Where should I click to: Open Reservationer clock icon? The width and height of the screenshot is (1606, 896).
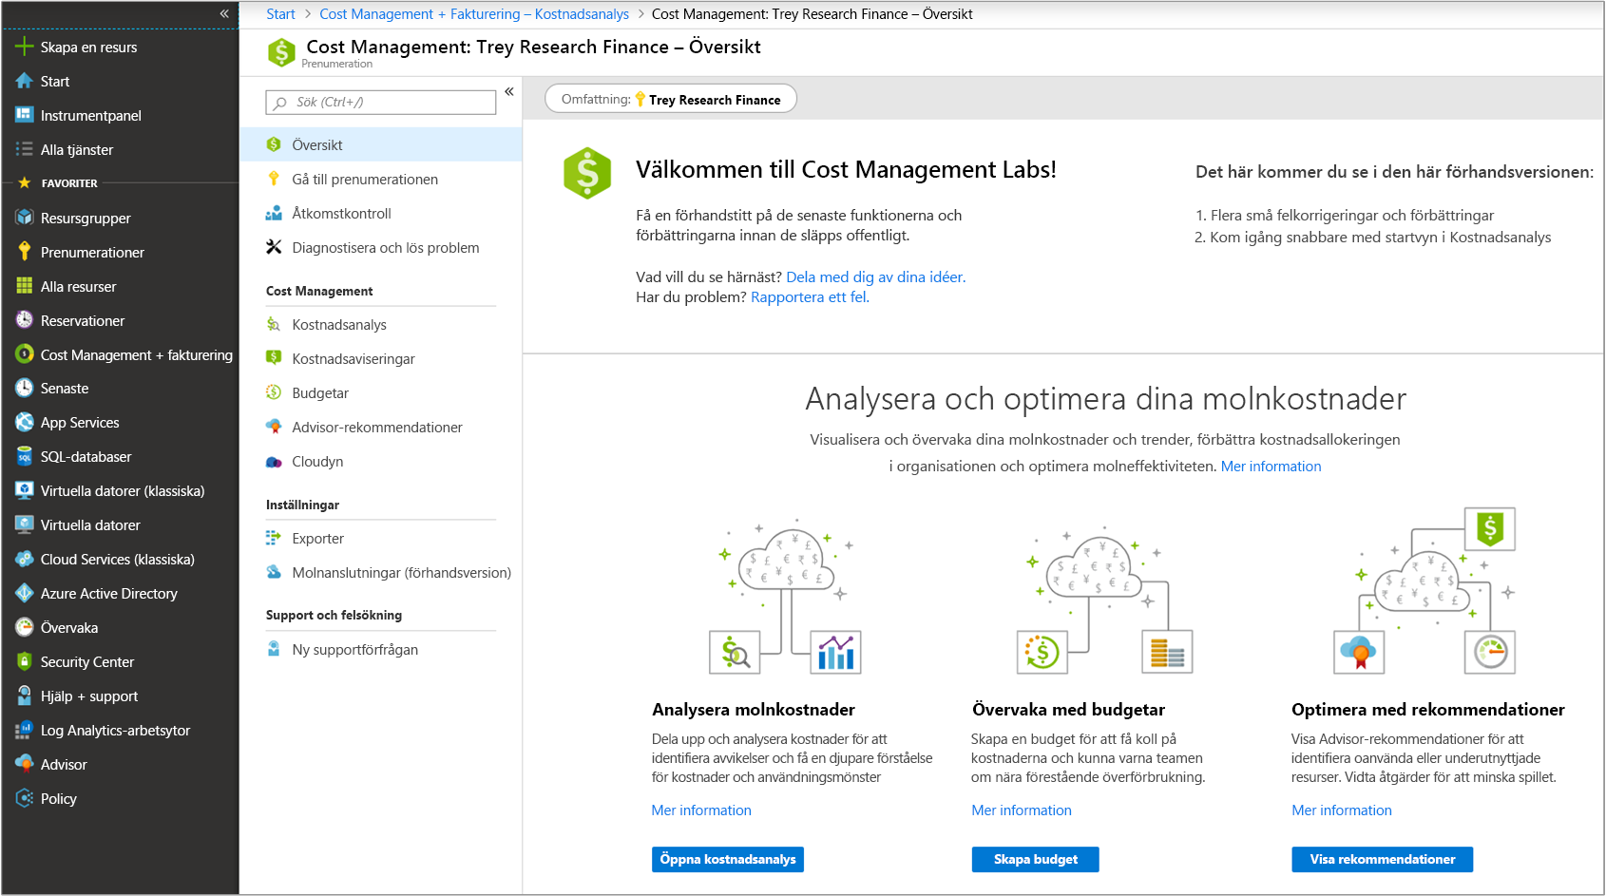click(x=25, y=320)
